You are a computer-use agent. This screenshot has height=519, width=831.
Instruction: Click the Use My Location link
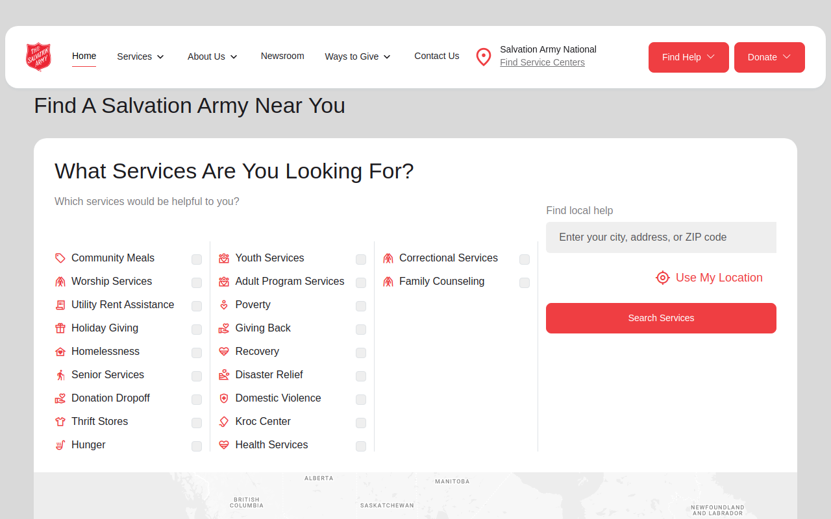coord(719,278)
